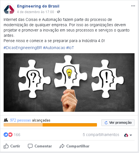Expand the page identity dropdown arrow

[x=131, y=135]
